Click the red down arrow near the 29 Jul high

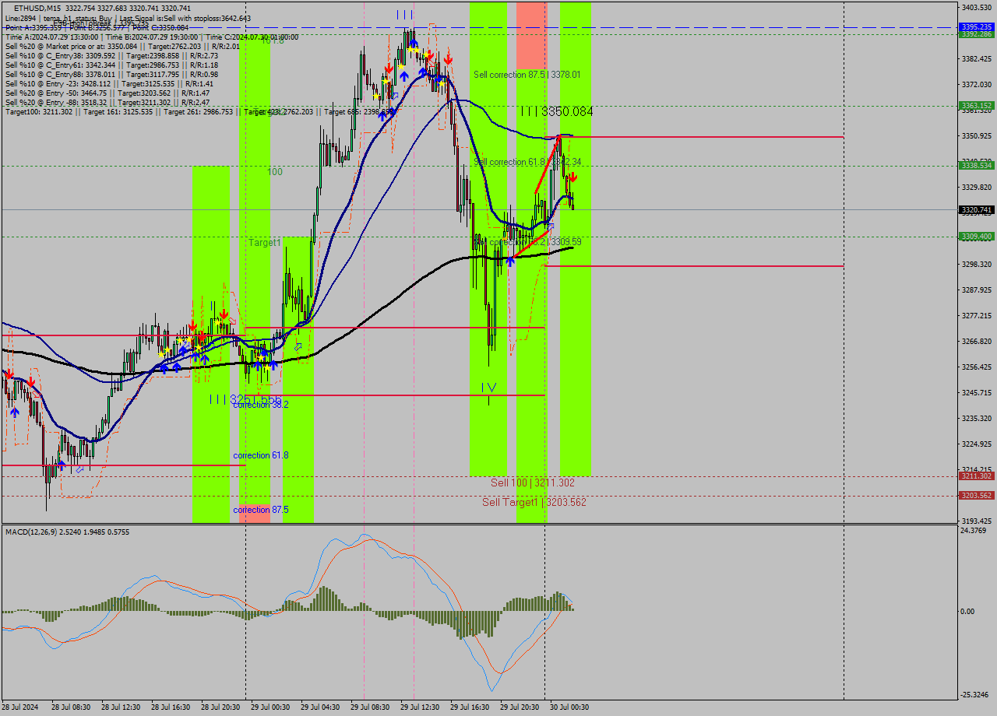pos(431,55)
